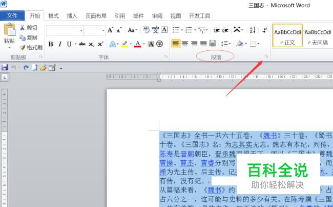
Task: Click the Bullets list icon
Action: click(x=176, y=30)
